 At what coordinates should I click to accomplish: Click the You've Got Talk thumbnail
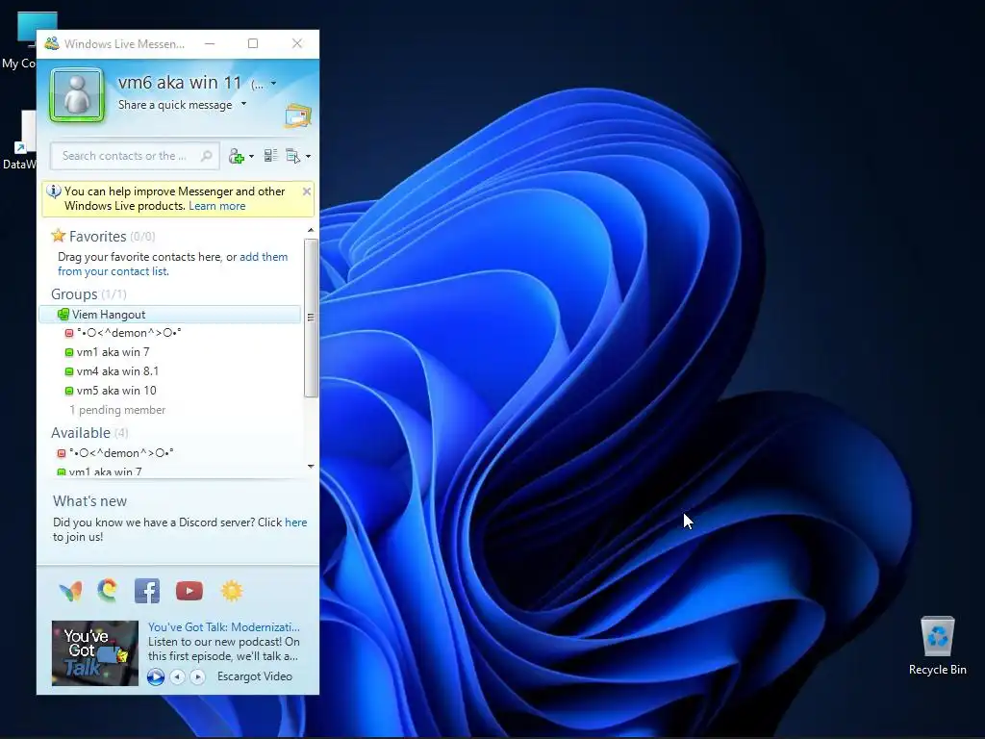coord(95,653)
